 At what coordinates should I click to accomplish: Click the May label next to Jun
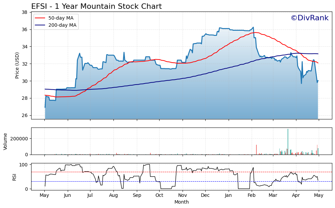pyautogui.click(x=44, y=195)
